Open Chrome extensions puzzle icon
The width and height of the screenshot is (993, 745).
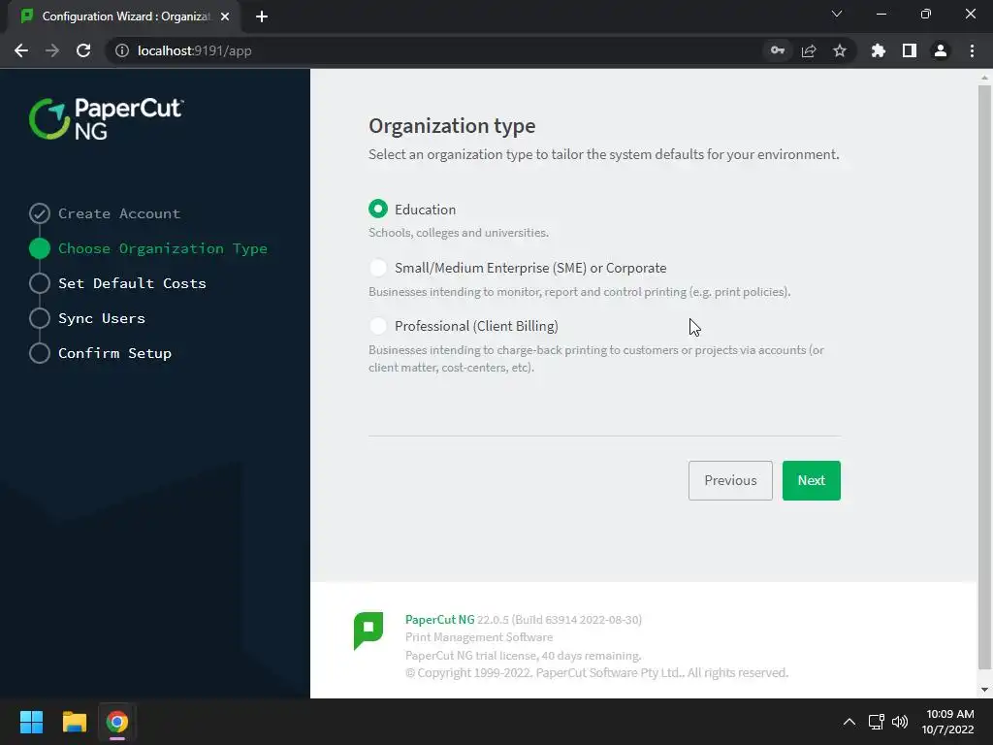tap(879, 50)
